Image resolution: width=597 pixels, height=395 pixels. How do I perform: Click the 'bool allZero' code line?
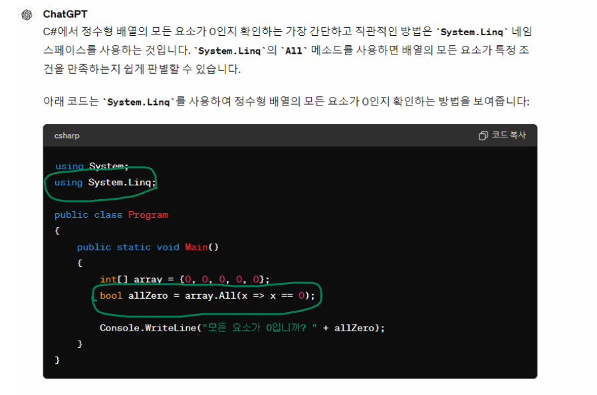(207, 296)
